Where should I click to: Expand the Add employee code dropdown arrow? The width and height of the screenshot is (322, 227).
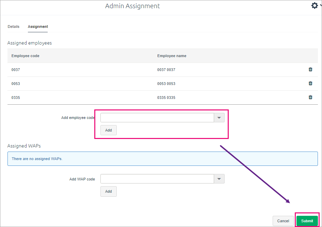(219, 118)
